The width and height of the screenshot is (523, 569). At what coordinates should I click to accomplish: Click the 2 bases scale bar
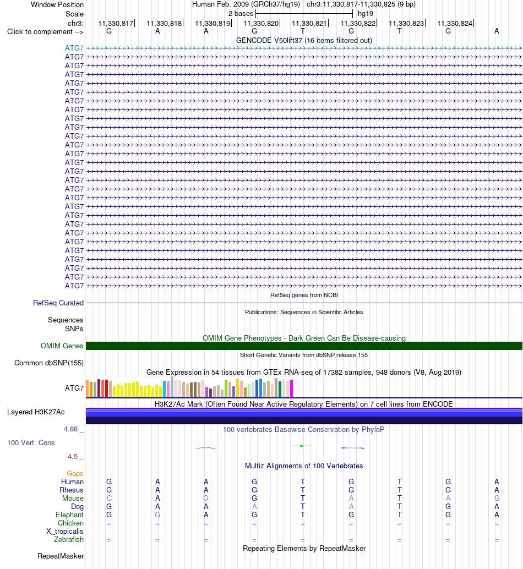[304, 14]
